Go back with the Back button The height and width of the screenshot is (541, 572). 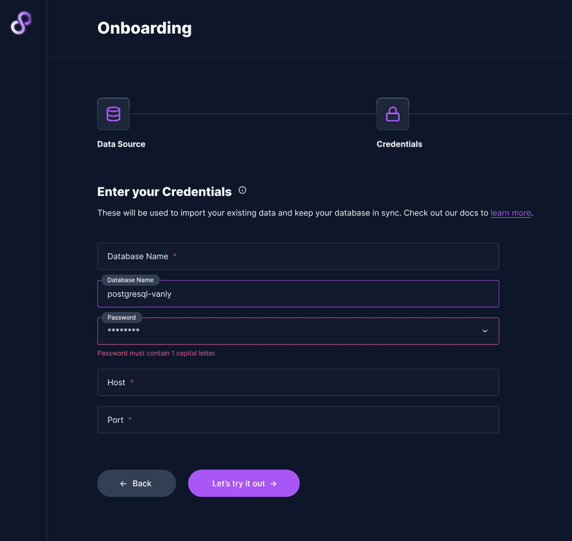coord(137,484)
